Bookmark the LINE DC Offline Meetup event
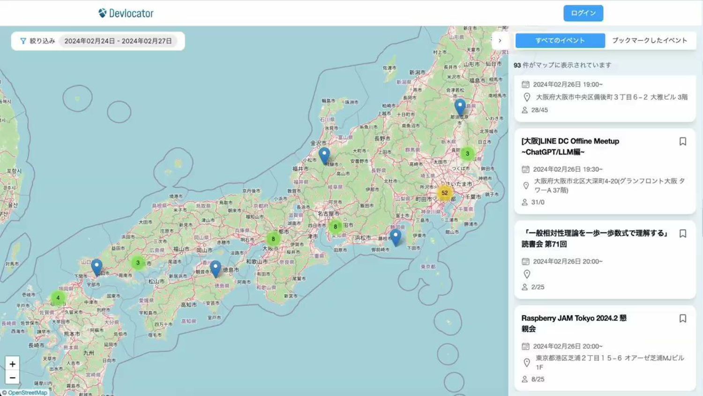The height and width of the screenshot is (396, 703). tap(682, 142)
